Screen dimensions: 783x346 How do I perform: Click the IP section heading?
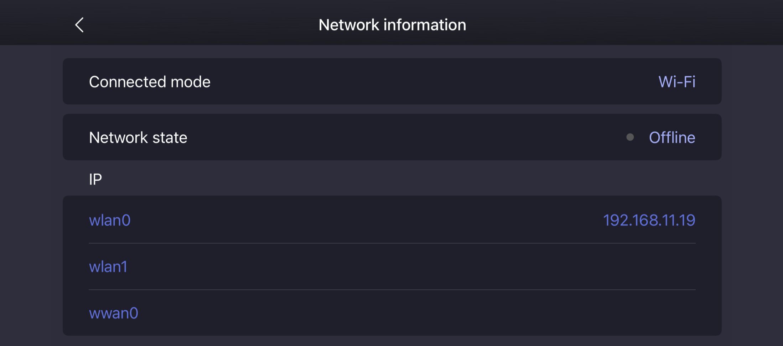point(95,179)
